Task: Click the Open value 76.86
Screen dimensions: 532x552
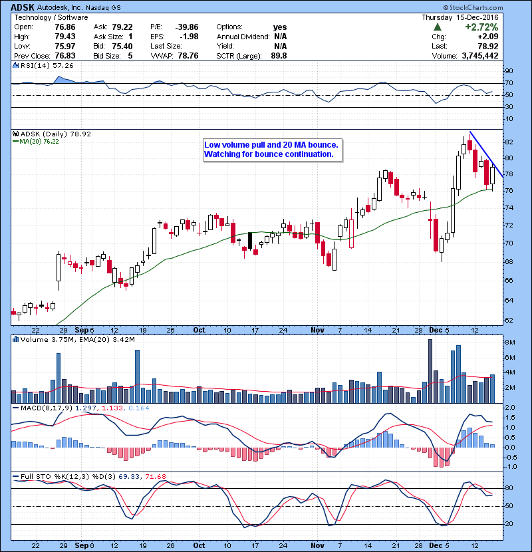Action: point(65,27)
